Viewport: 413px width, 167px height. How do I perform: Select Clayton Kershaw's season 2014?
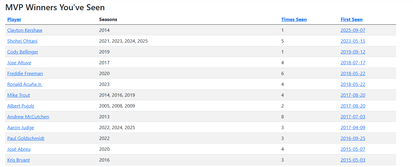point(104,30)
